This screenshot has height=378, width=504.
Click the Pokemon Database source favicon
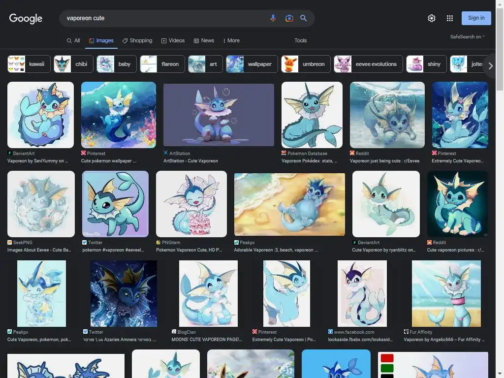click(284, 153)
